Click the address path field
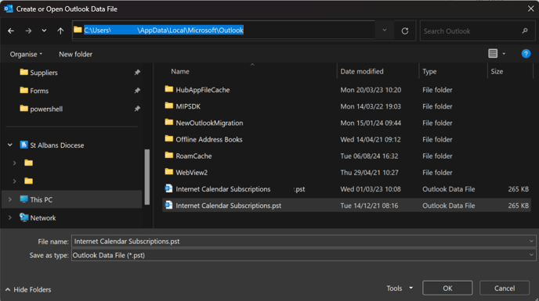This screenshot has width=539, height=301. coord(223,30)
